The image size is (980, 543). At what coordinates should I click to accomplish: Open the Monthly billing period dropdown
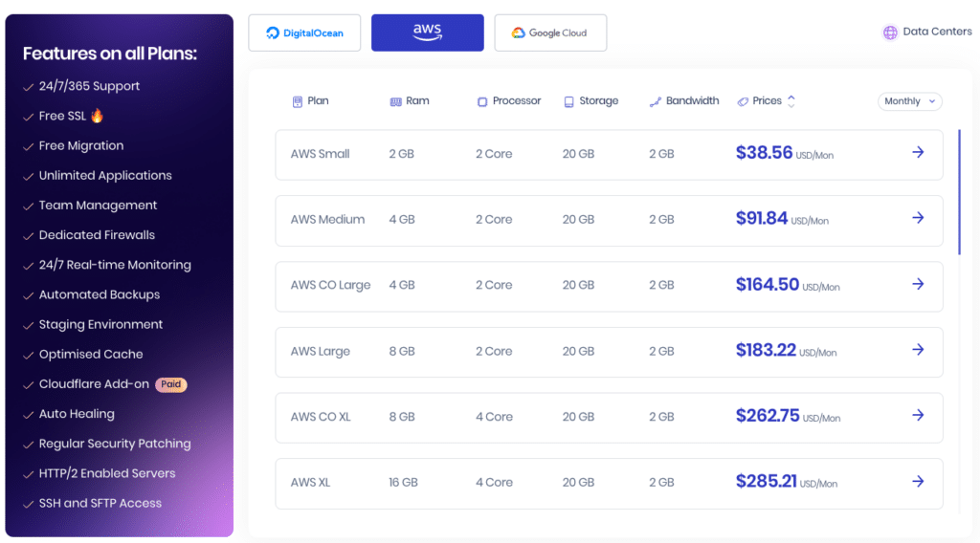[910, 101]
